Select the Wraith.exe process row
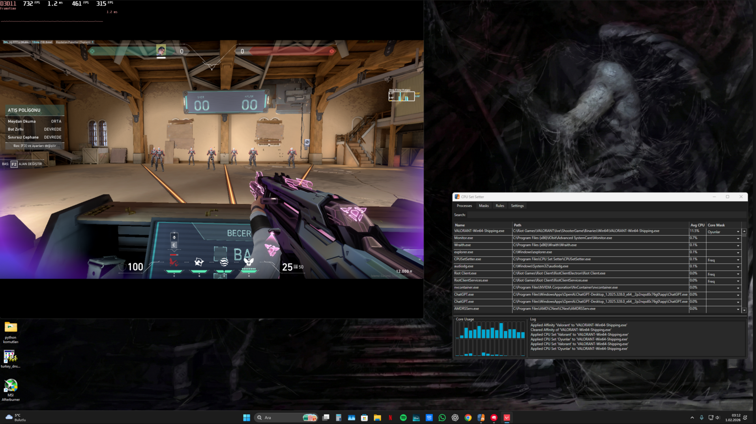Screen dimensions: 756x424 point(597,245)
